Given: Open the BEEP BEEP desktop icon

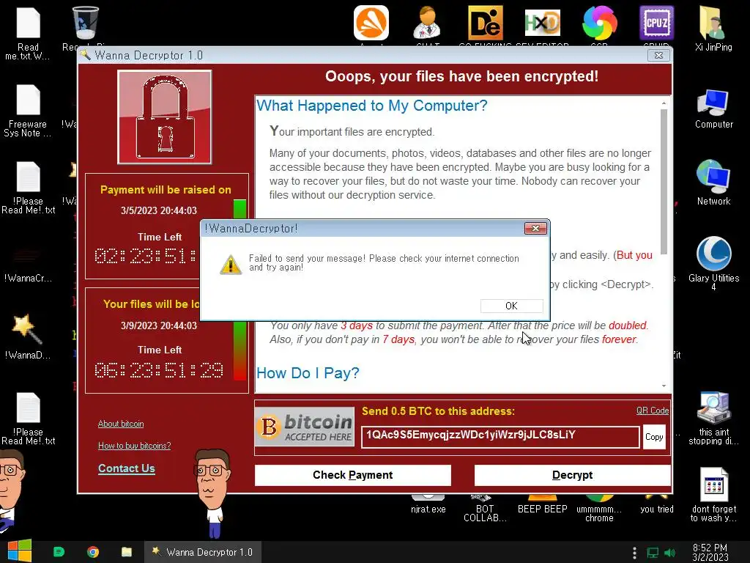Looking at the screenshot, I should 543,506.
